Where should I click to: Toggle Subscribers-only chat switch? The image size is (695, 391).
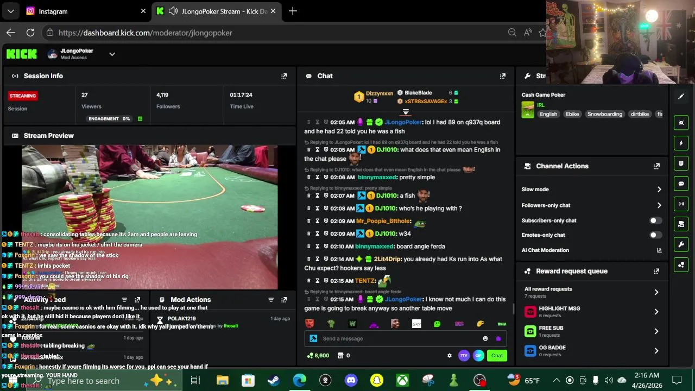point(656,221)
